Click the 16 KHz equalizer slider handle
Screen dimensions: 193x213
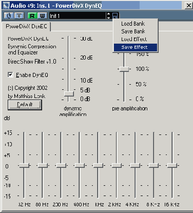(172, 165)
